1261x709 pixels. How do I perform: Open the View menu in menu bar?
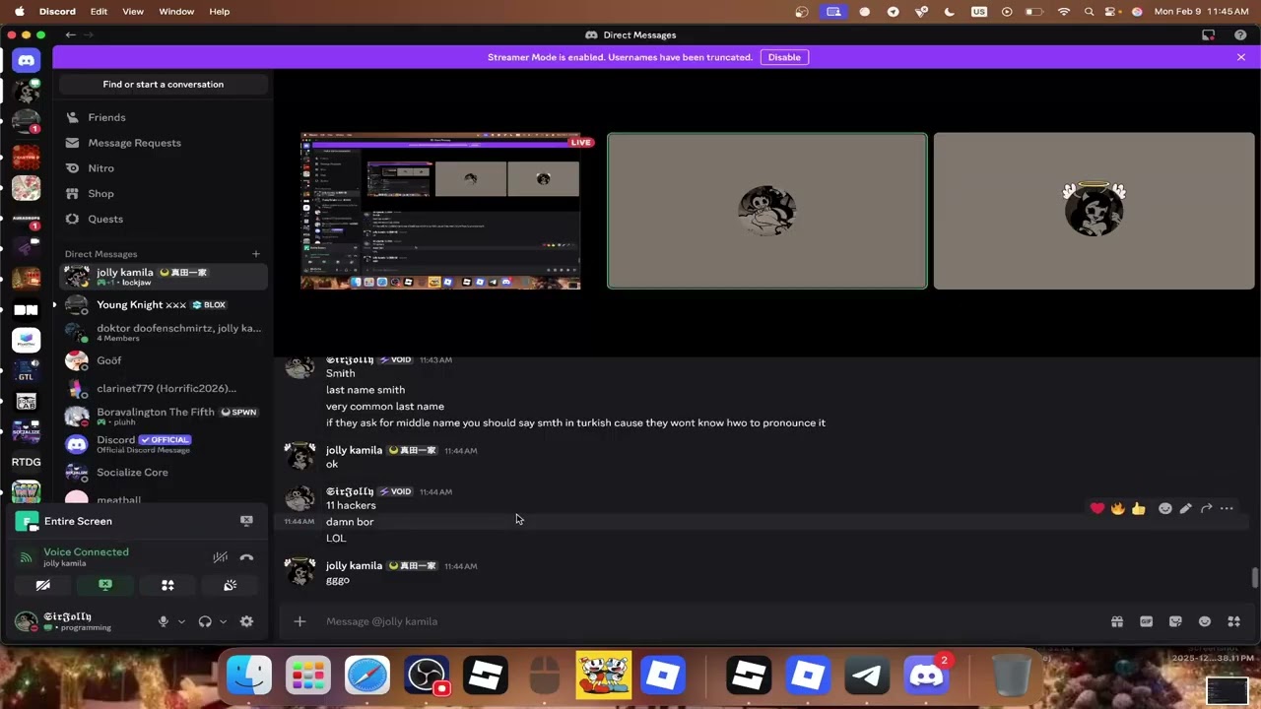pyautogui.click(x=133, y=12)
